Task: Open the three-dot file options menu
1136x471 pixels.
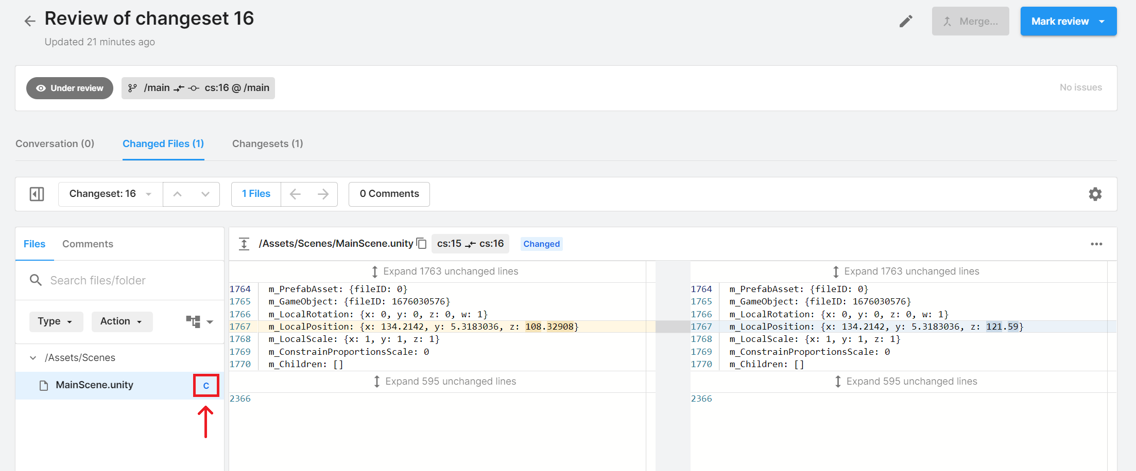Action: pyautogui.click(x=1096, y=244)
